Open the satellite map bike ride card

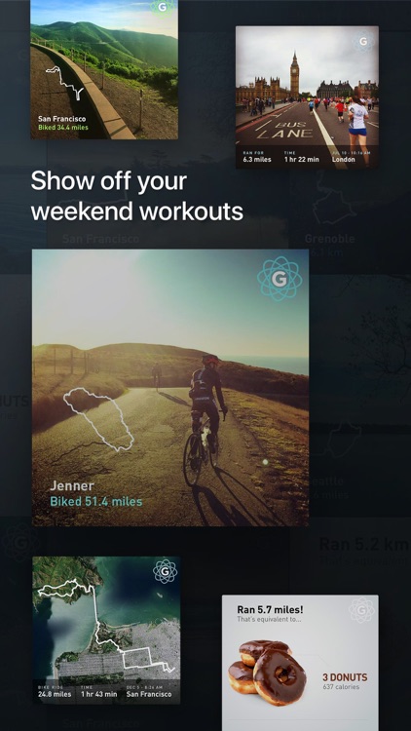point(106,630)
